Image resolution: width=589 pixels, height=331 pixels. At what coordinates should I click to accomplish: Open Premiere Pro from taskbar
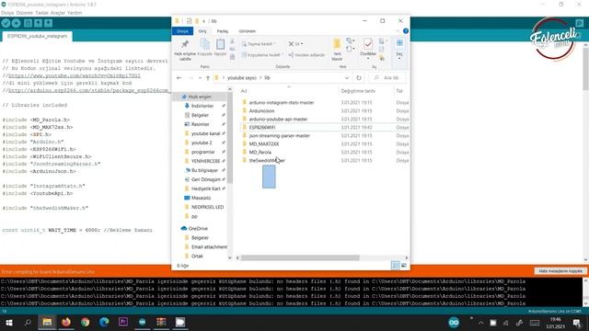[x=123, y=322]
